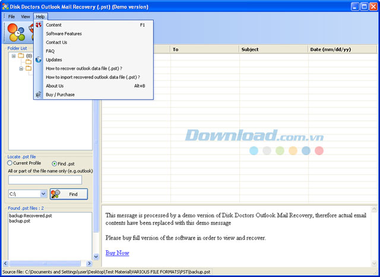Viewport: 380px width, 277px height.
Task: Click the Buy Now link
Action: click(117, 253)
